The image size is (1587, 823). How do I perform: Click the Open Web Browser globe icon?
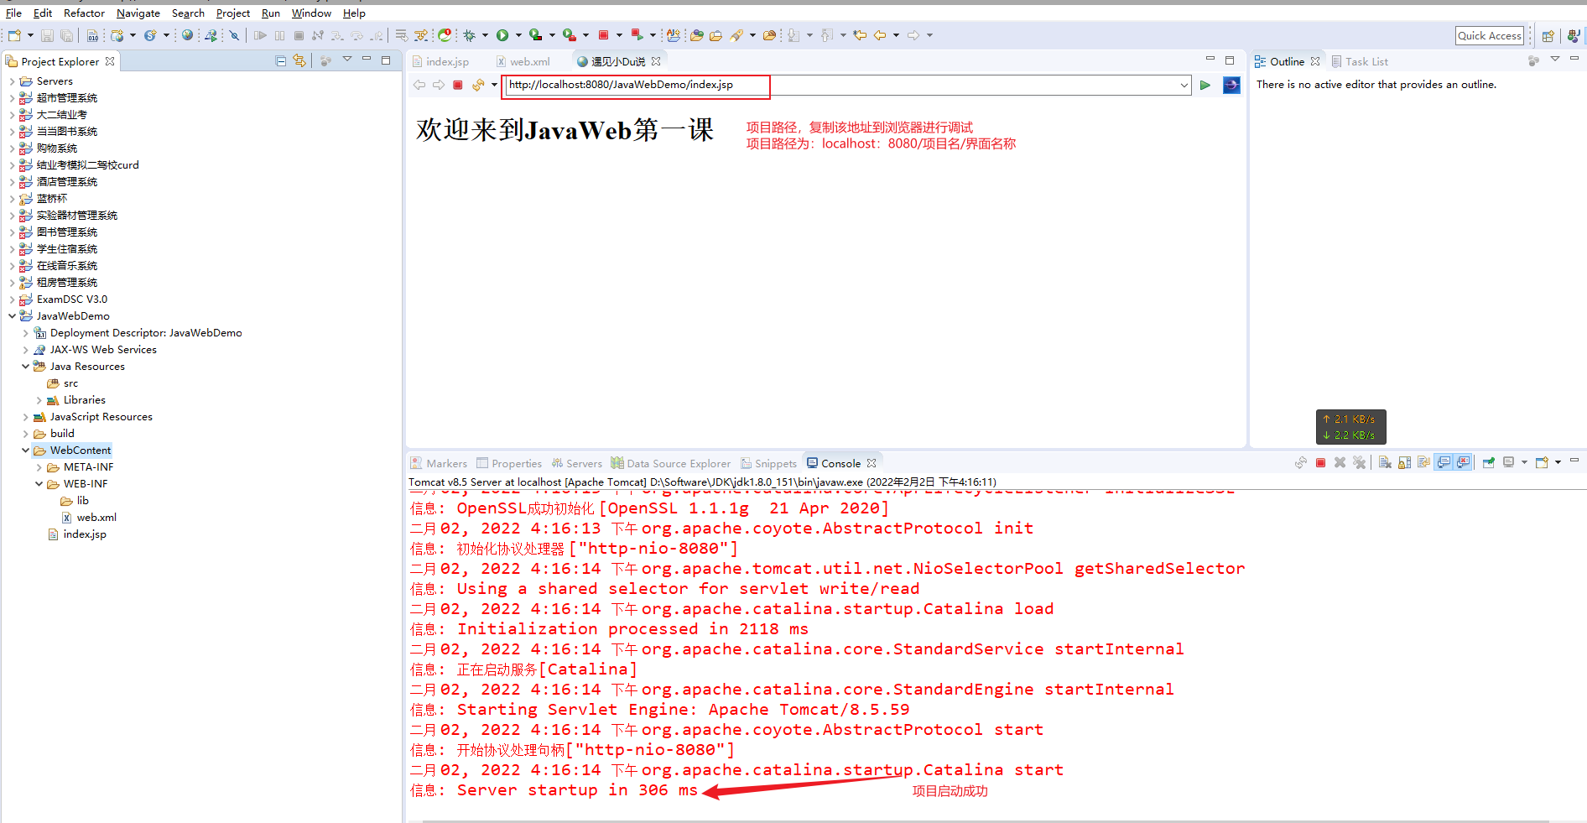tap(187, 35)
